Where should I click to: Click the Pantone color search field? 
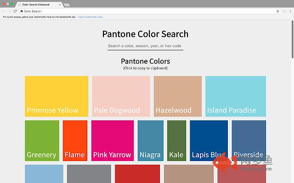coord(145,46)
